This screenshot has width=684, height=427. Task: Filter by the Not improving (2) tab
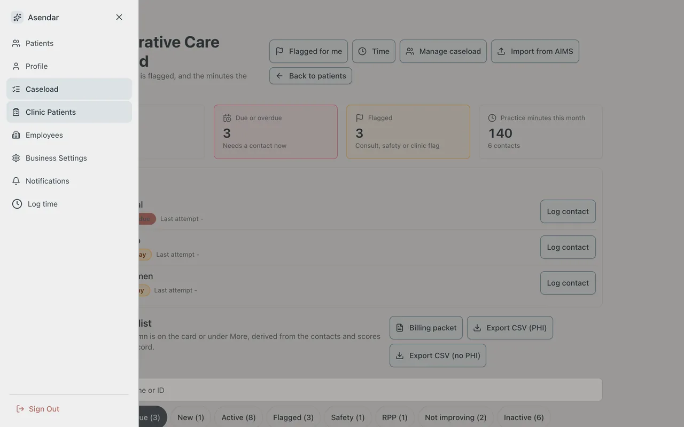coord(456,417)
